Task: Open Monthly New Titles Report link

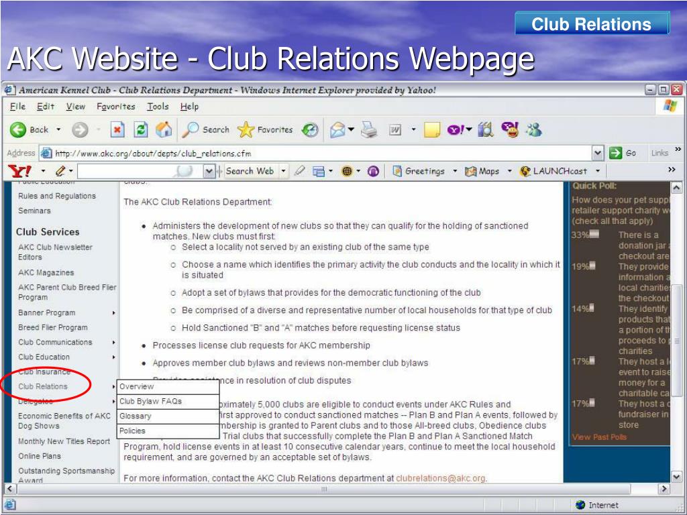Action: (64, 441)
